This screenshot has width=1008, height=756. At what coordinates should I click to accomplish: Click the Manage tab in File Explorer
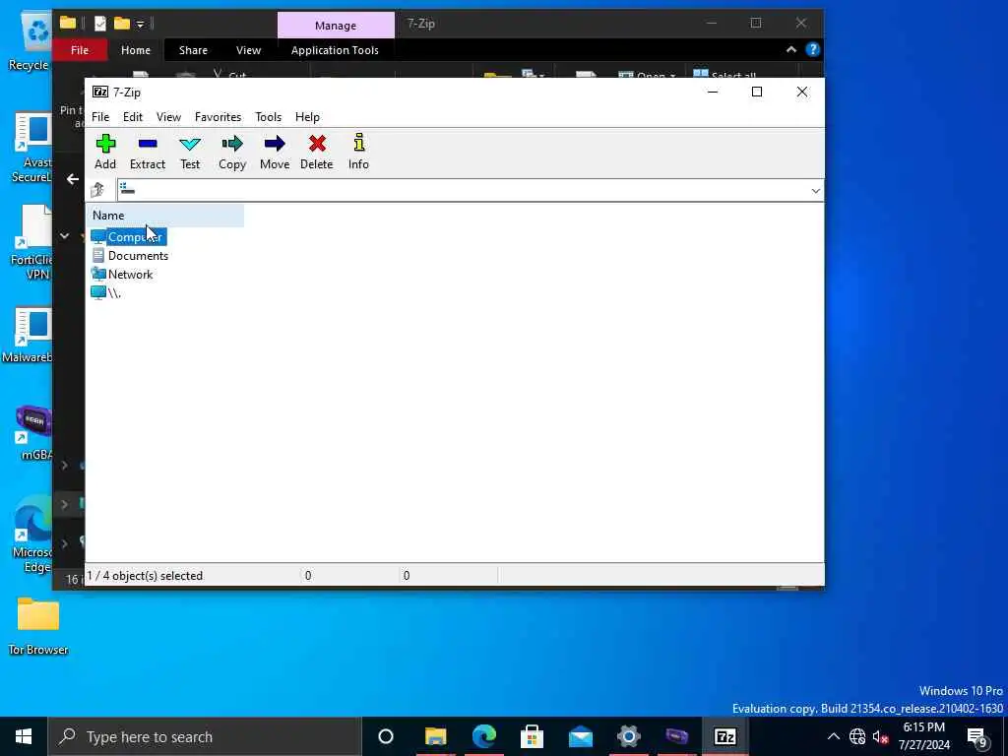(x=336, y=26)
